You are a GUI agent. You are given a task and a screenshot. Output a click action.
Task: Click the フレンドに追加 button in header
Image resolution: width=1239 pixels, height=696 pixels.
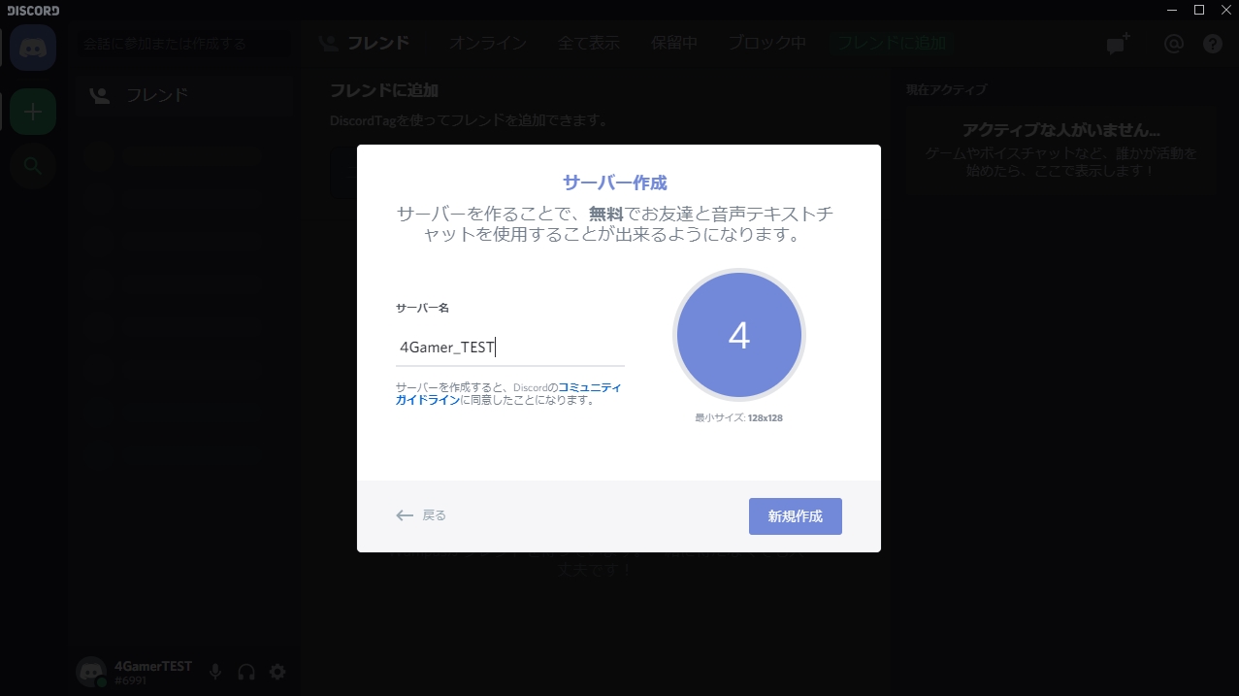(x=892, y=43)
